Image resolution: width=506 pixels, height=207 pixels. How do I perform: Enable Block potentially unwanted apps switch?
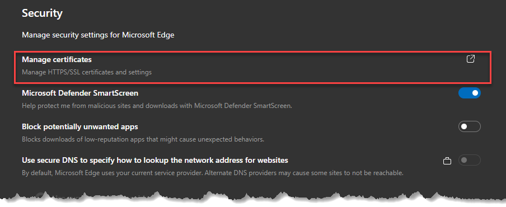point(470,126)
